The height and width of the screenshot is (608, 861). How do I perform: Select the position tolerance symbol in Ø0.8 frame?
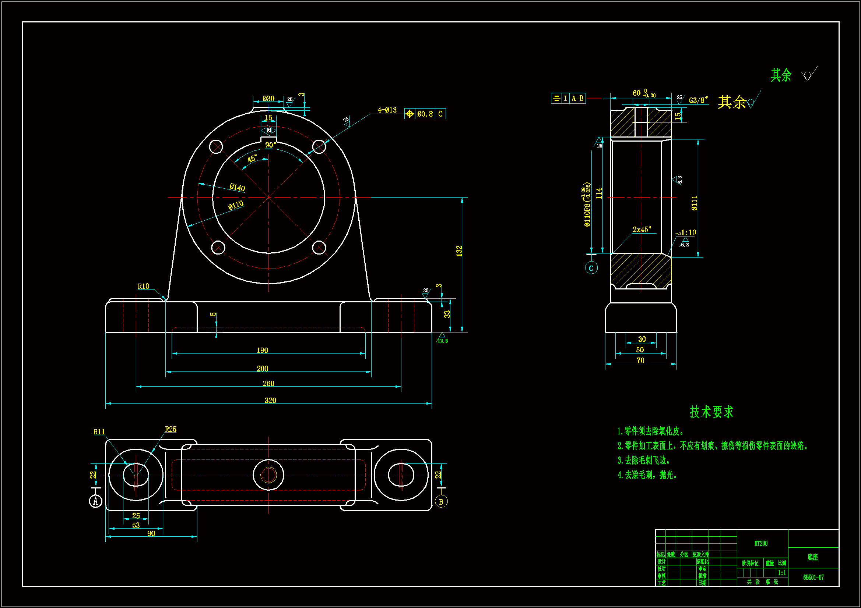coord(410,114)
